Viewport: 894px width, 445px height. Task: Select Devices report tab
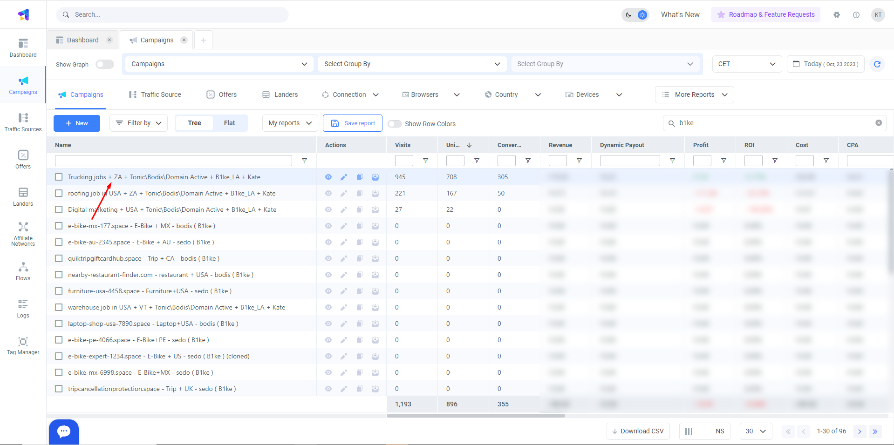(582, 94)
